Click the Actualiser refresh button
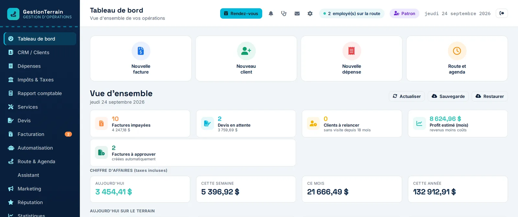The image size is (518, 217). 407,96
